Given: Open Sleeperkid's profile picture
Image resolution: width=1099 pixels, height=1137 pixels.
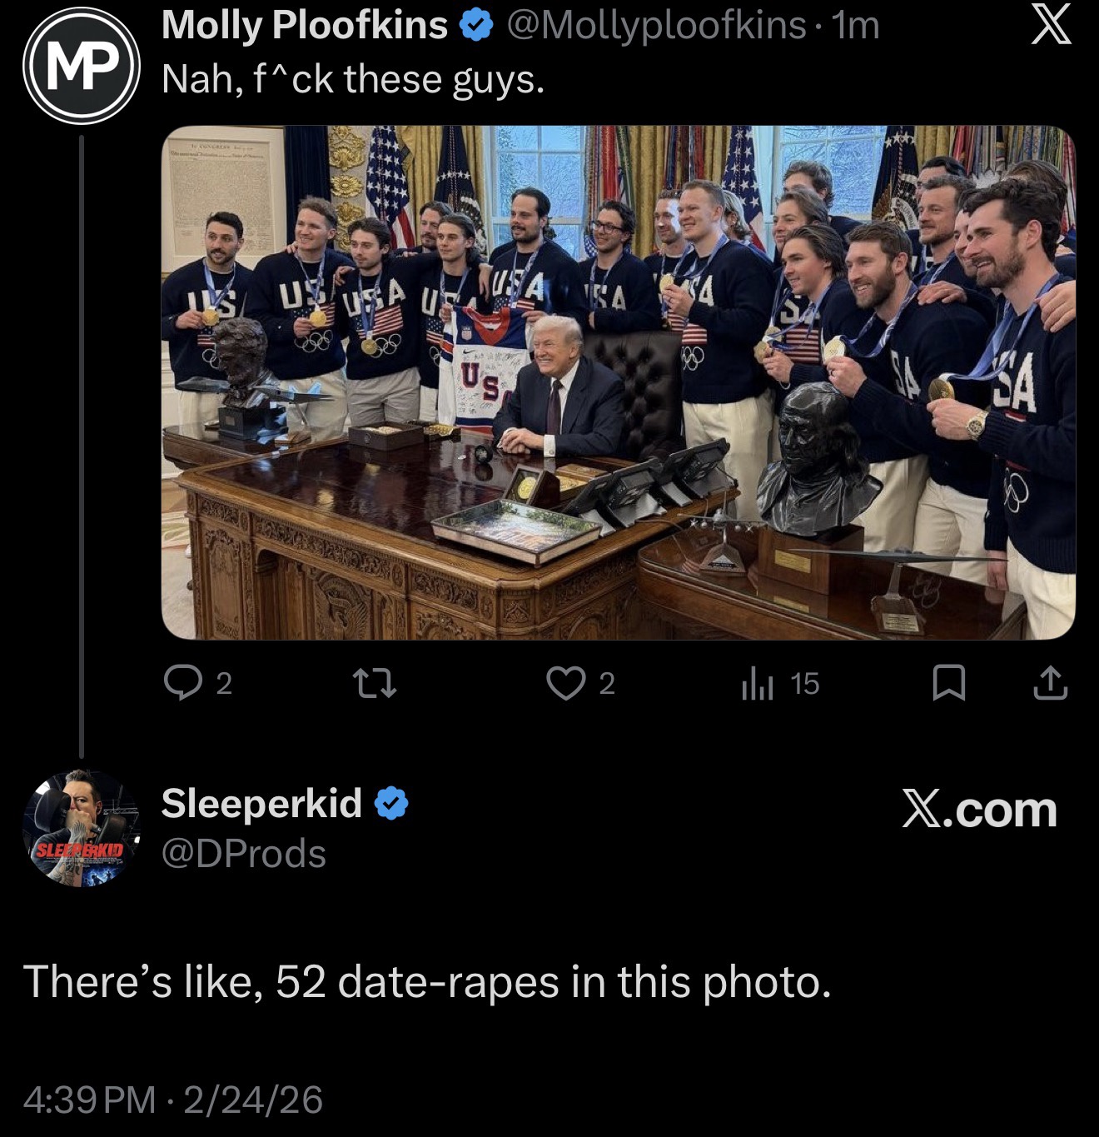Looking at the screenshot, I should tap(81, 828).
